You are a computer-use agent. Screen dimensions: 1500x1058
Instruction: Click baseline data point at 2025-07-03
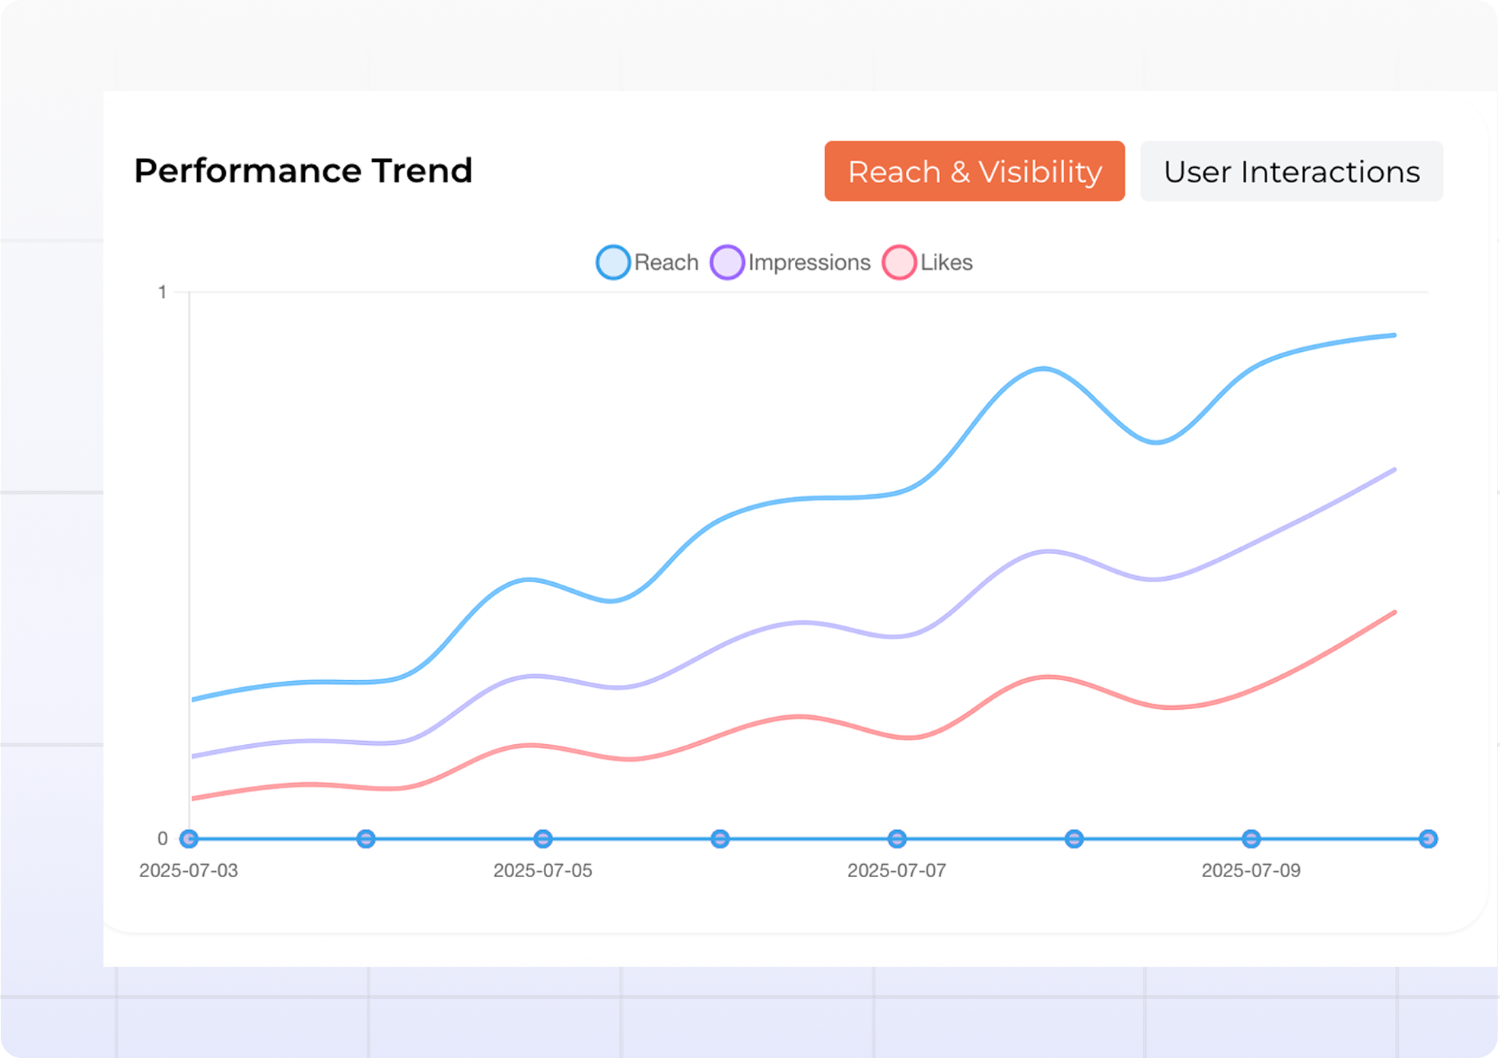pos(189,839)
